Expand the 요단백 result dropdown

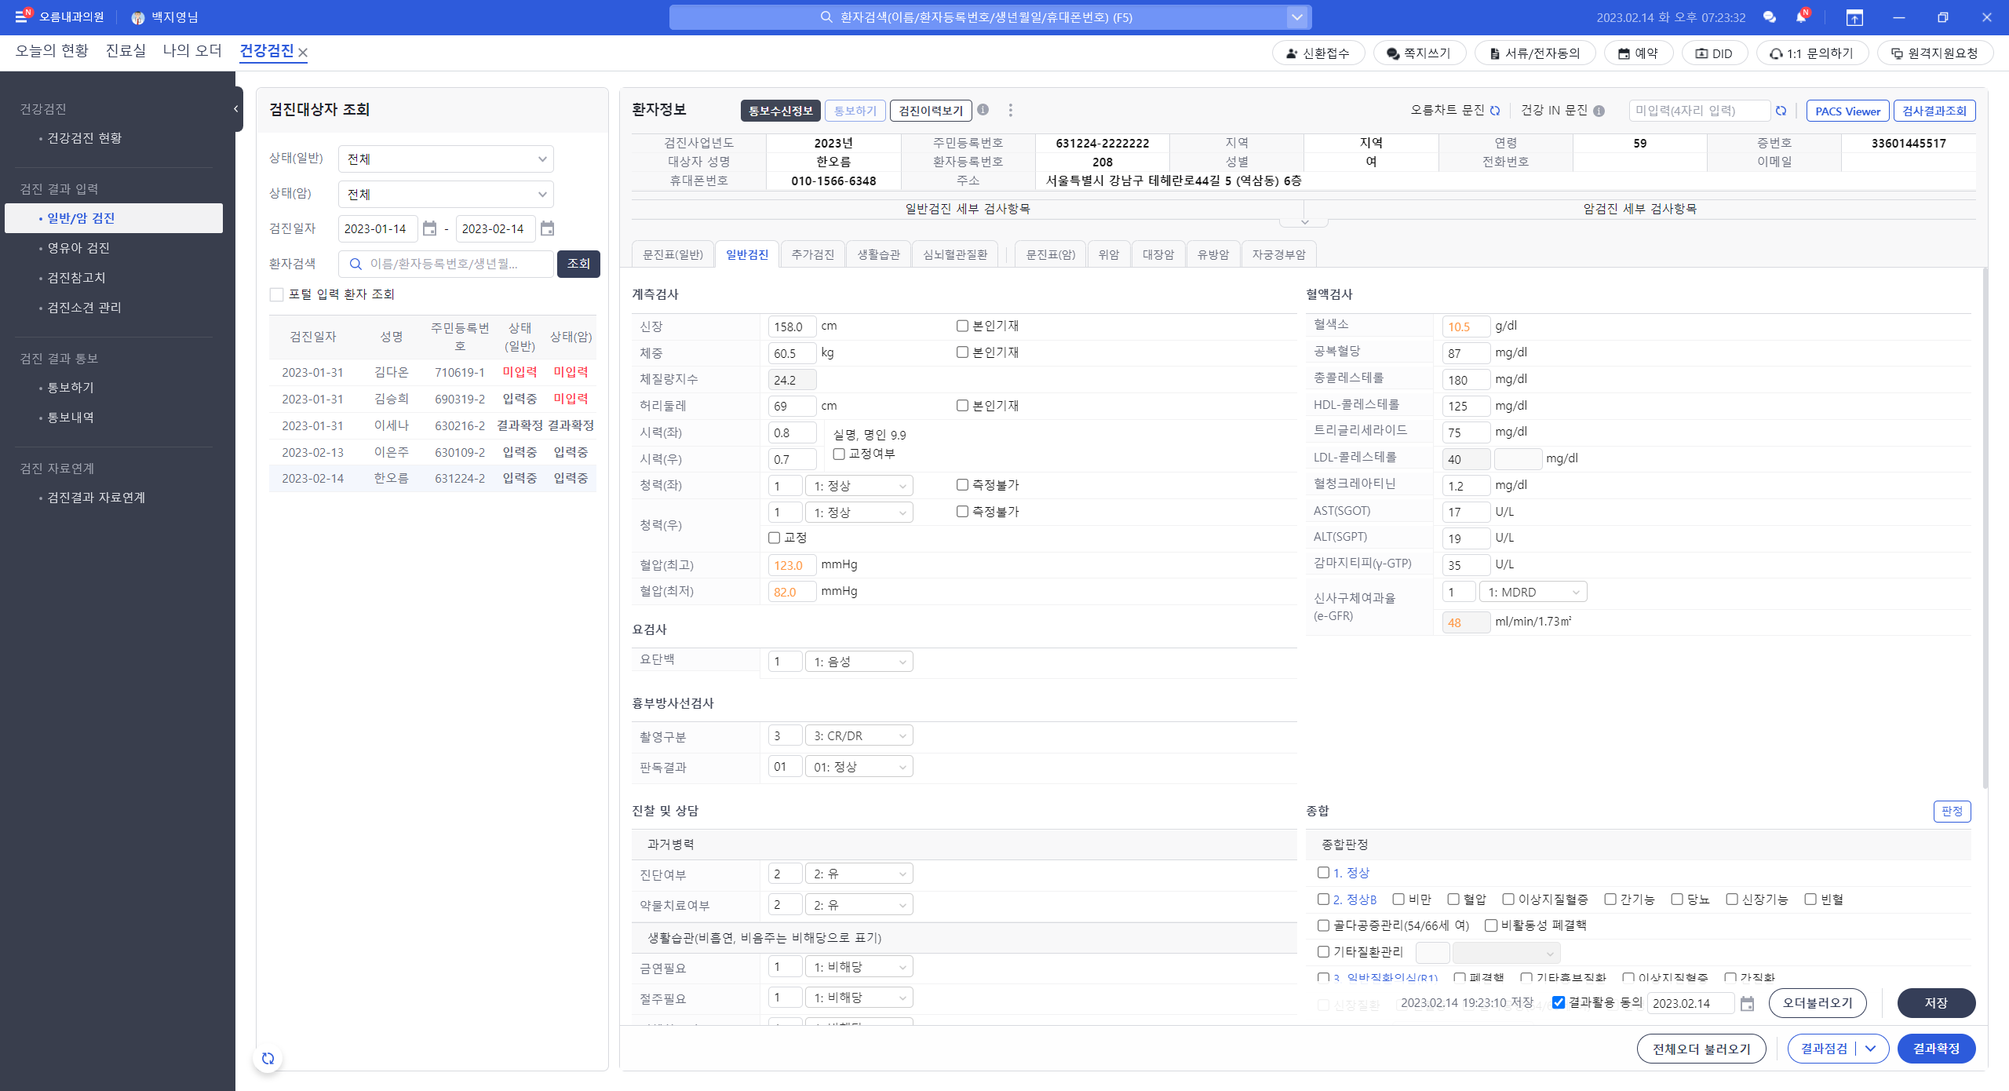pyautogui.click(x=859, y=662)
